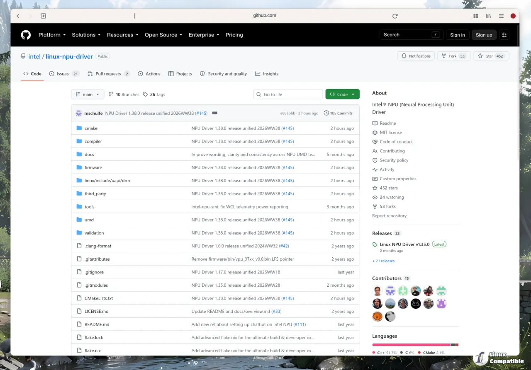The height and width of the screenshot is (370, 531).
Task: Open the + 21 releases link
Action: (383, 261)
